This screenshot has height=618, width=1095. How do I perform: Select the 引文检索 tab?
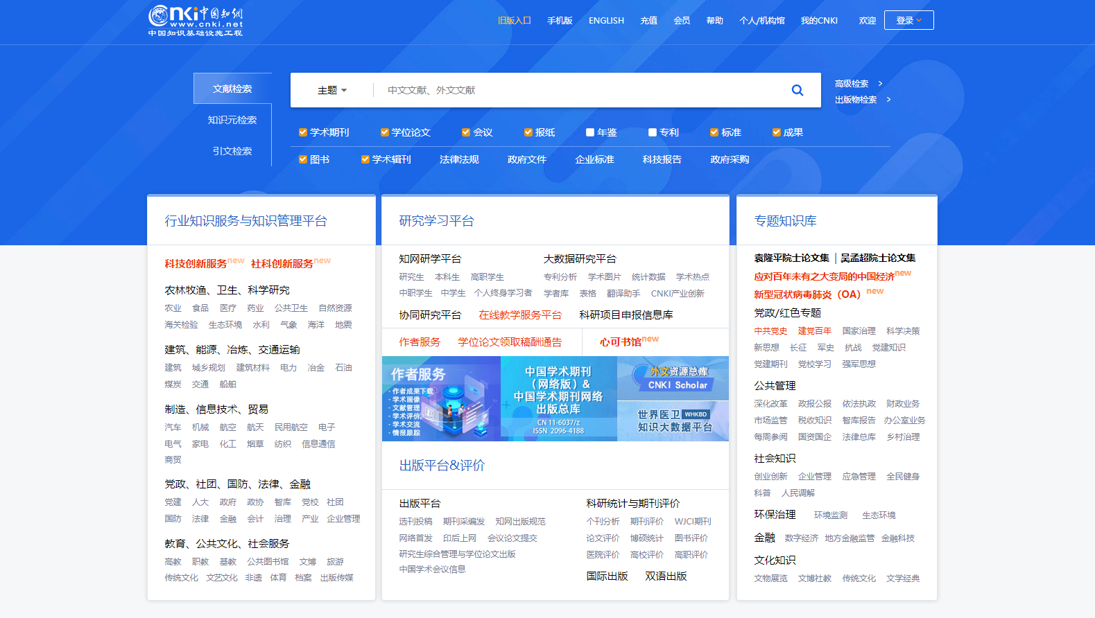click(x=232, y=151)
